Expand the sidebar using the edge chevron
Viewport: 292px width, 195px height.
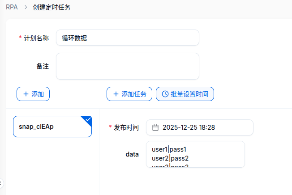click(1, 183)
